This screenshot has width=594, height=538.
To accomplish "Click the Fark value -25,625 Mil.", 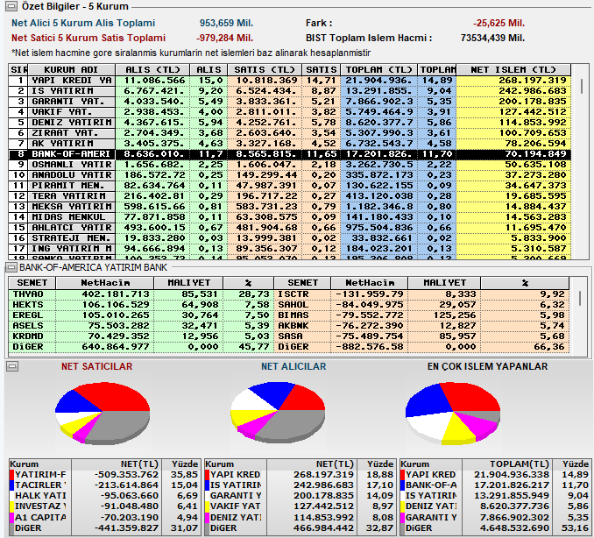I will coord(499,23).
